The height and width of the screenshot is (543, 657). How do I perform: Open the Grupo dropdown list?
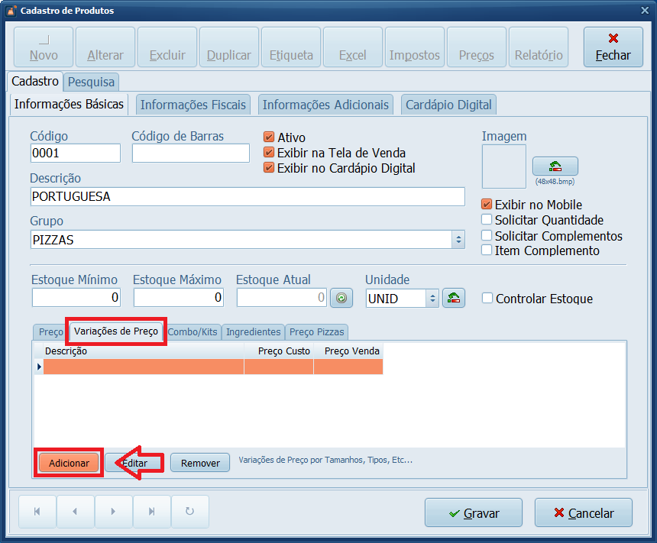point(458,240)
